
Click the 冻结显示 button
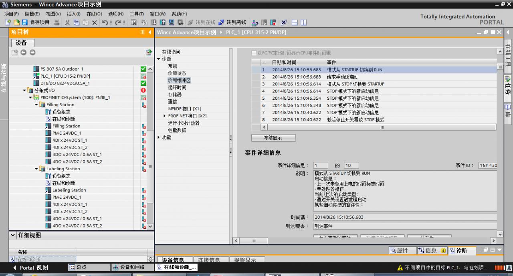click(273, 138)
